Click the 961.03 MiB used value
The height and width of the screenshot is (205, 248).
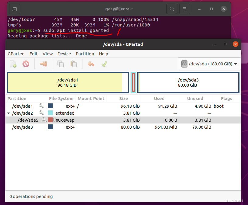tap(166, 127)
